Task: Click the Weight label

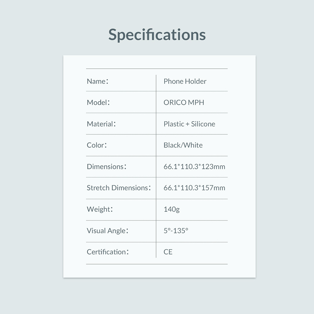Action: pyautogui.click(x=100, y=209)
